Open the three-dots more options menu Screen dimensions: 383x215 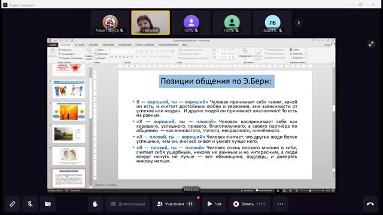click(281, 204)
